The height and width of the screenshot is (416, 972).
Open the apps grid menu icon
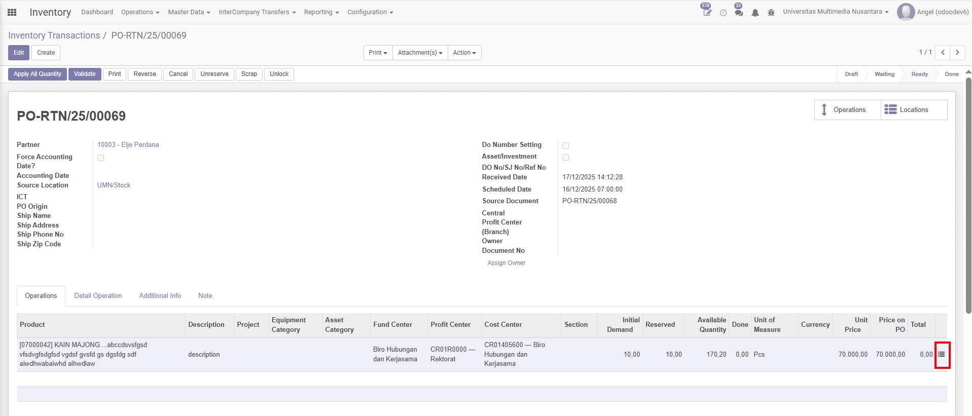click(12, 12)
